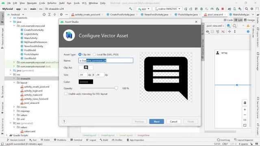
Task: Open the Profile app icon in toolbar
Action: click(212, 9)
